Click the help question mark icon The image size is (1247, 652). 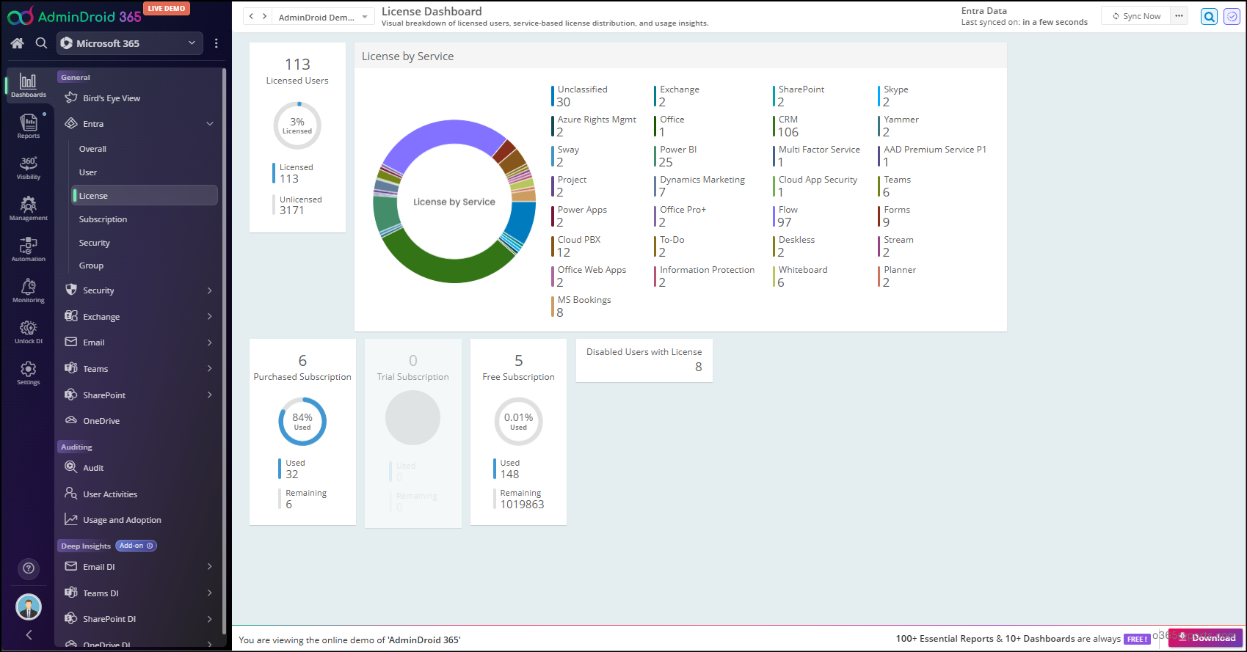[29, 568]
